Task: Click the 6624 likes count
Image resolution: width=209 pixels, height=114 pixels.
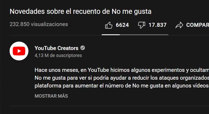Action: point(122,25)
